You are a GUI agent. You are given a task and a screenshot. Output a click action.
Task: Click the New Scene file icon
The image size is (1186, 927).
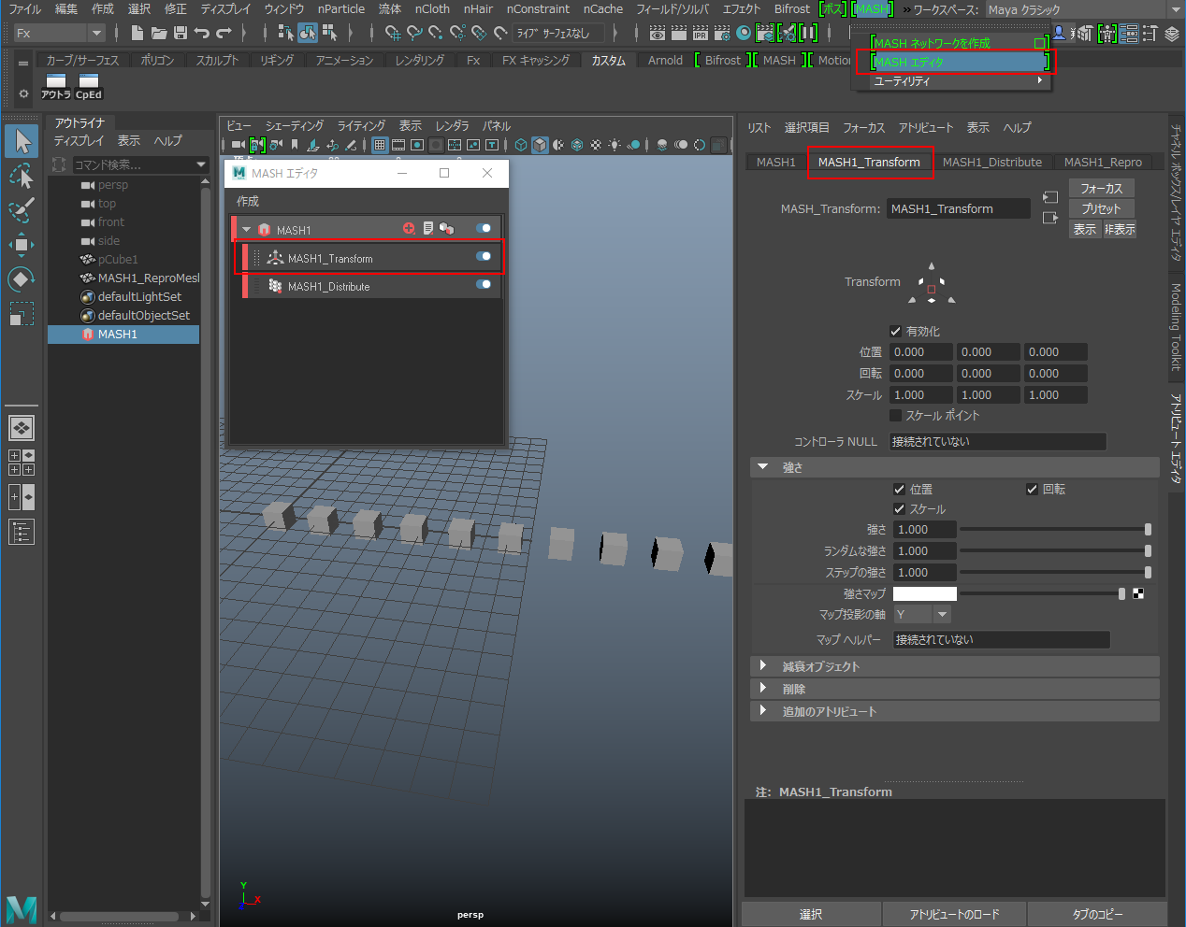(x=137, y=33)
